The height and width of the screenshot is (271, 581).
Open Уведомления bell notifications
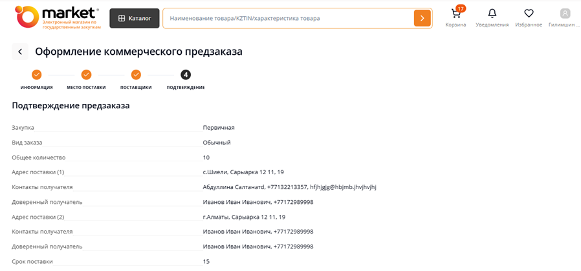(492, 14)
